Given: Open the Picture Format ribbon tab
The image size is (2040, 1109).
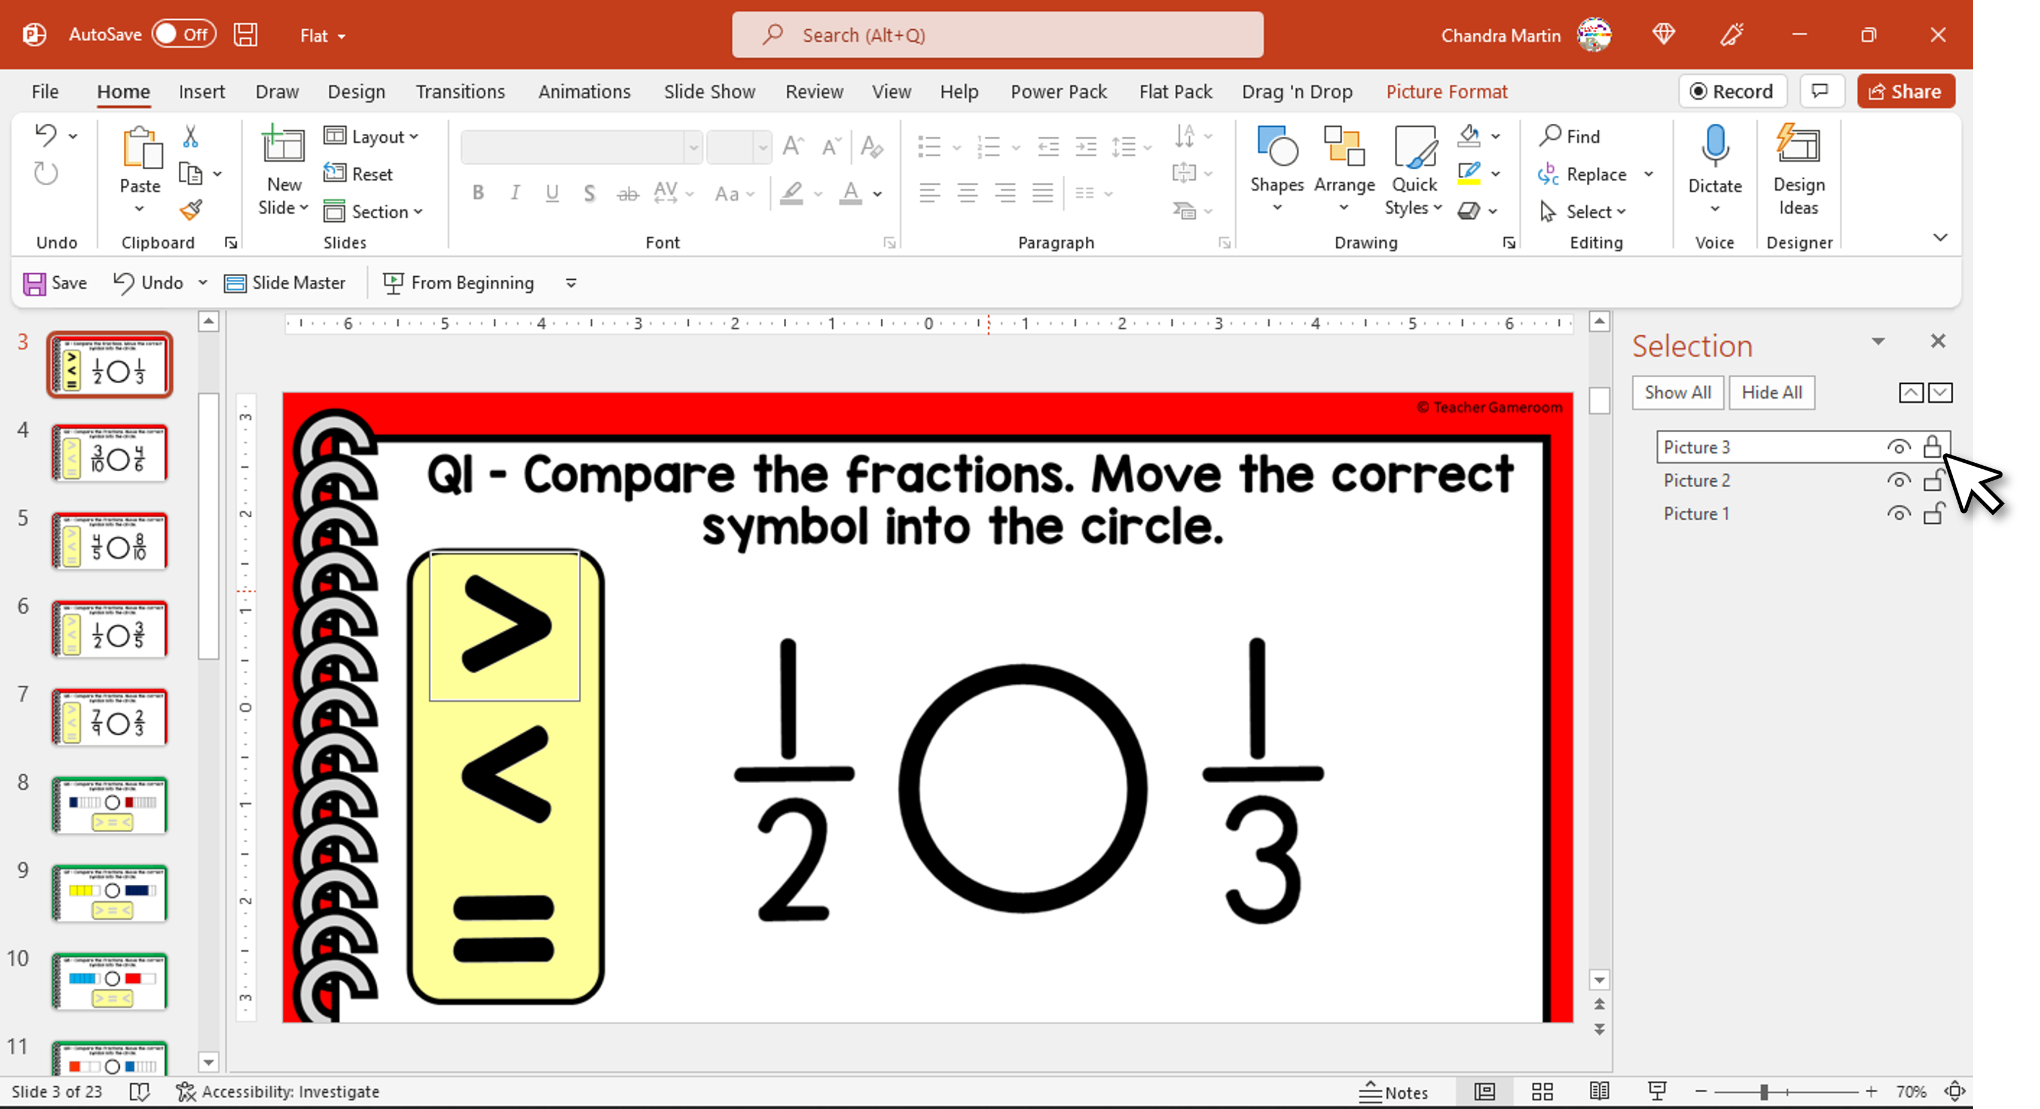Looking at the screenshot, I should [x=1447, y=91].
